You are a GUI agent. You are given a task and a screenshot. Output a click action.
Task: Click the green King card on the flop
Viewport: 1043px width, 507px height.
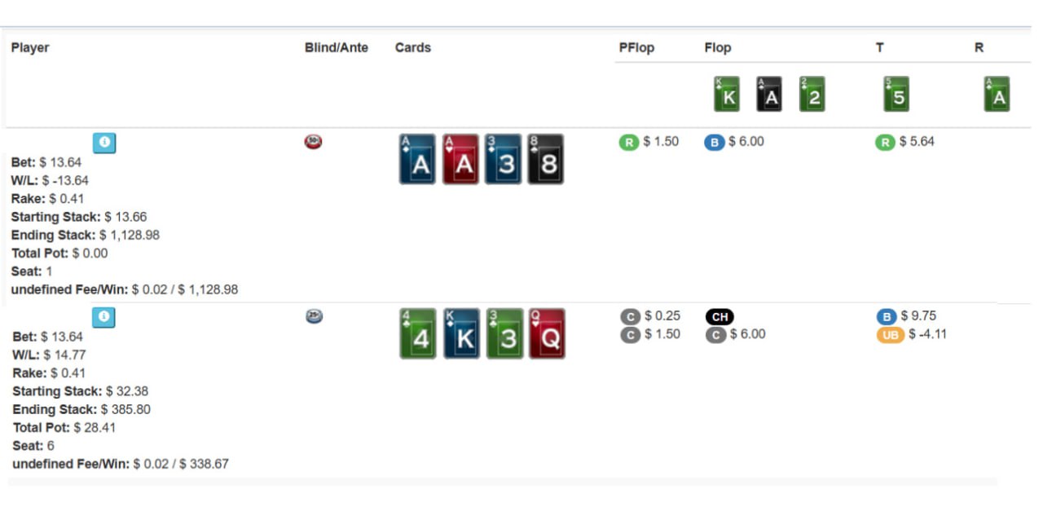point(726,94)
